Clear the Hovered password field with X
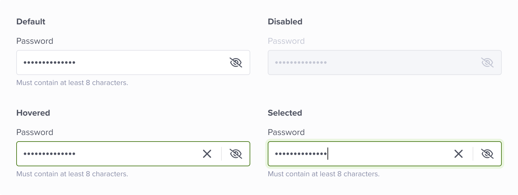The height and width of the screenshot is (195, 518). [x=207, y=154]
